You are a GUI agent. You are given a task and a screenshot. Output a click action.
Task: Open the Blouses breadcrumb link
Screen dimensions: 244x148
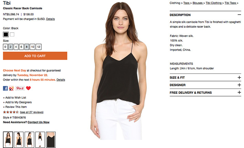click(198, 3)
